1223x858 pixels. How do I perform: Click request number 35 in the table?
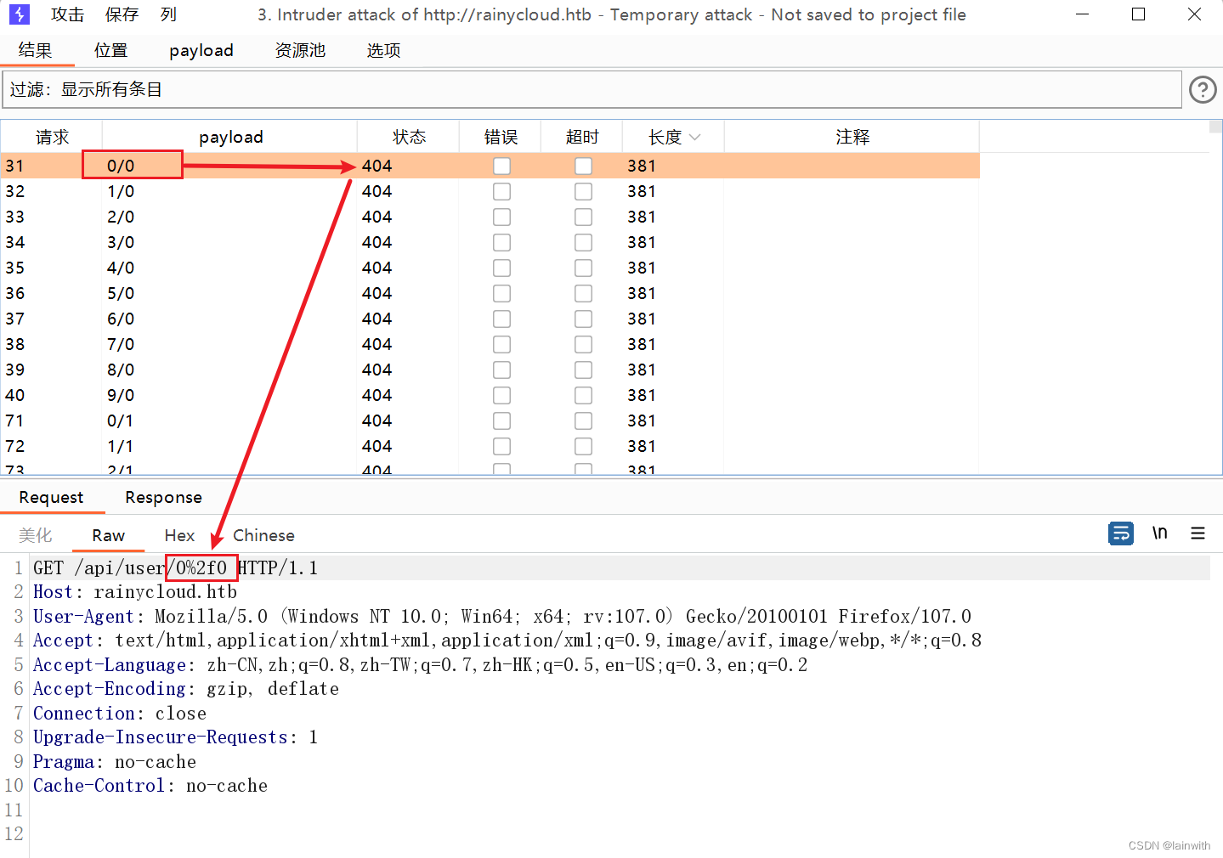pyautogui.click(x=15, y=268)
